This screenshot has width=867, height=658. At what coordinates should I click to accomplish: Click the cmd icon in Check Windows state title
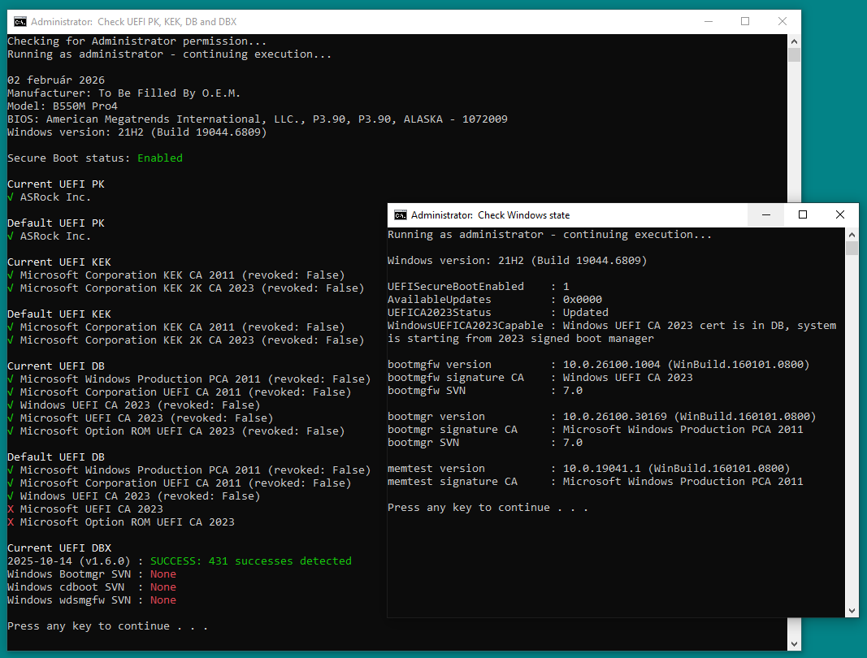pyautogui.click(x=401, y=215)
